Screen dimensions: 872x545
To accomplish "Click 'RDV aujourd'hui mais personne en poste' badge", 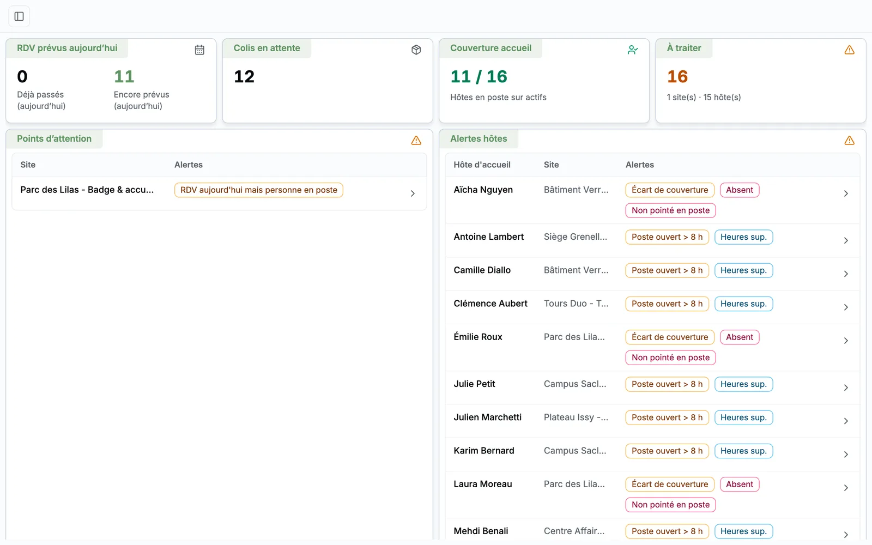I will [259, 190].
